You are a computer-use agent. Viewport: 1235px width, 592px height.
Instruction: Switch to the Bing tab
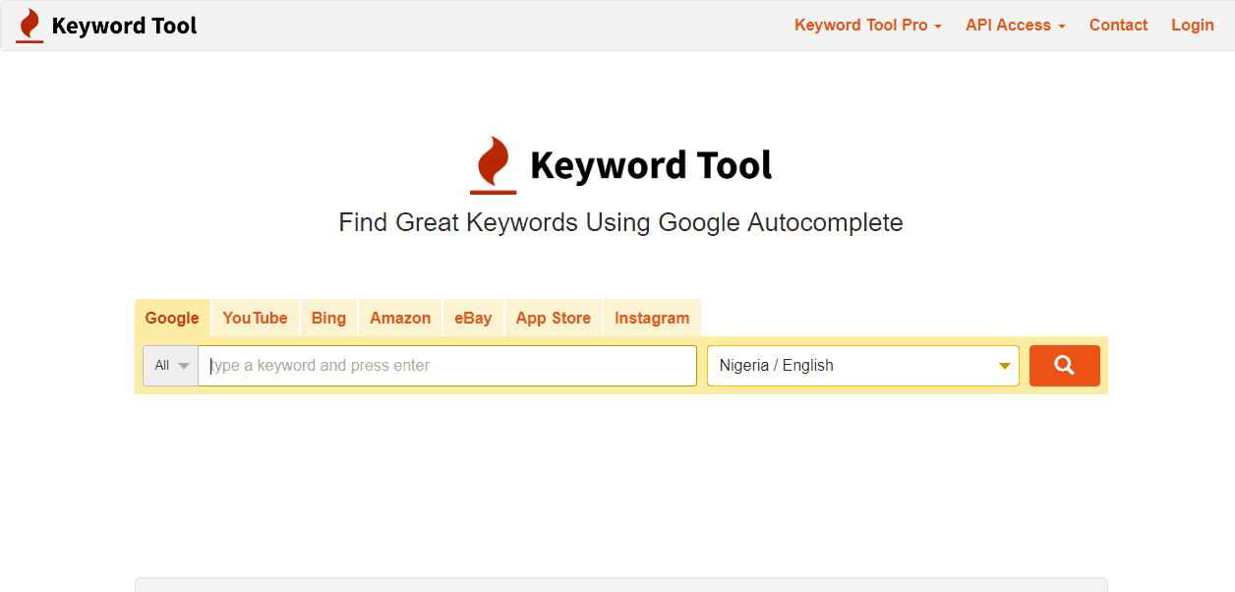click(328, 319)
